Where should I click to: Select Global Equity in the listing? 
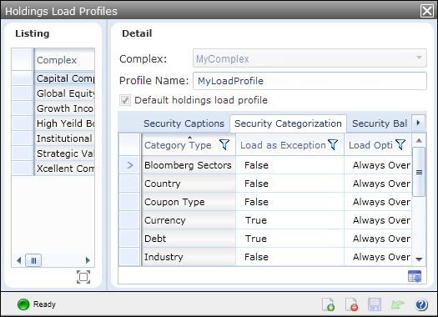[x=65, y=93]
